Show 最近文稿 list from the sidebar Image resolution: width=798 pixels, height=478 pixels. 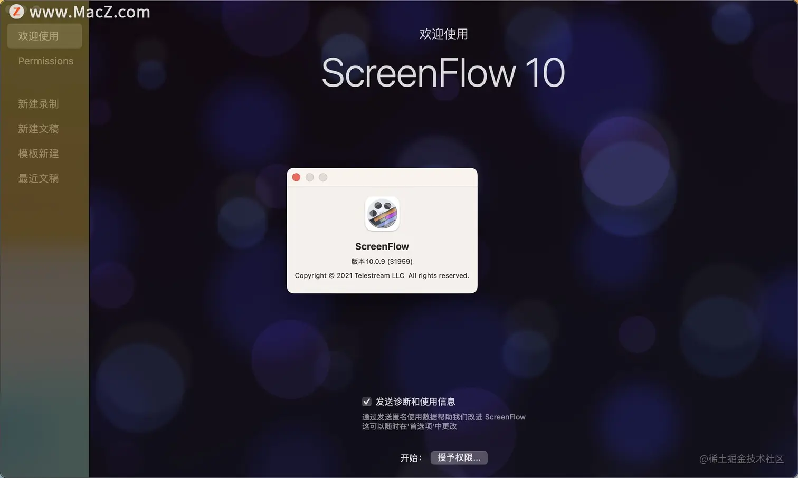(x=39, y=178)
